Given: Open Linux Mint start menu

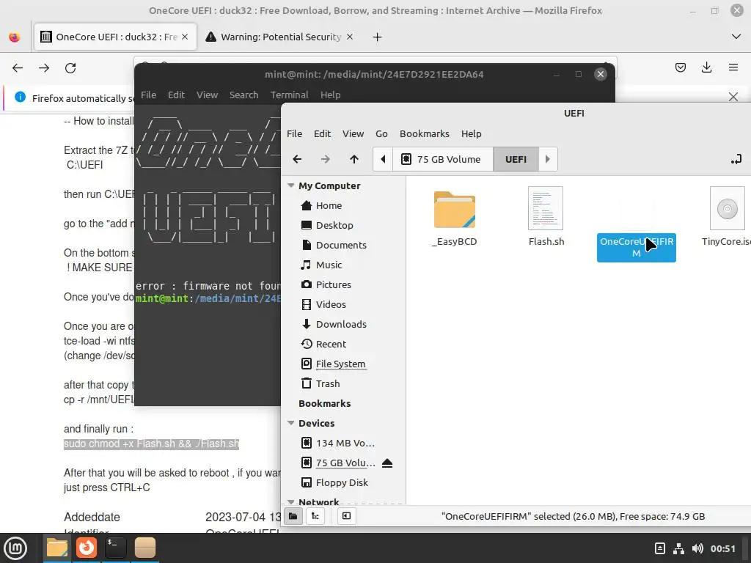Looking at the screenshot, I should click(16, 548).
